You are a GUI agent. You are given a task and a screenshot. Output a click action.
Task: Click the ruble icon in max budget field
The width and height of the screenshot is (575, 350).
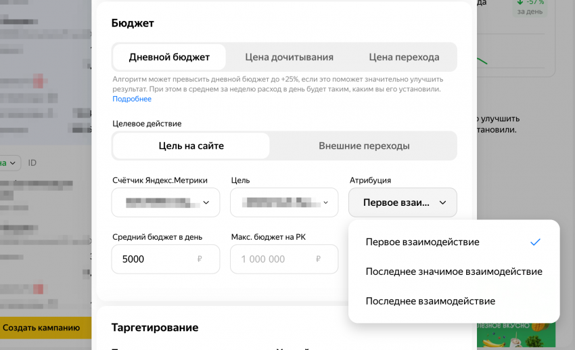pos(318,259)
